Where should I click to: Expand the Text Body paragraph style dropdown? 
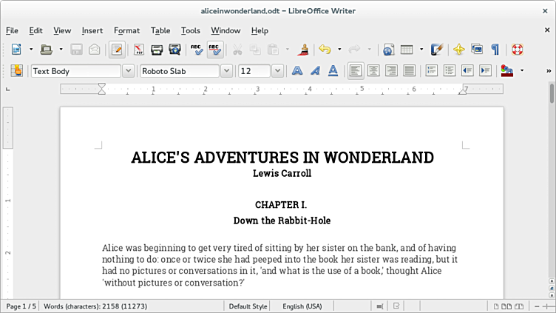[128, 71]
